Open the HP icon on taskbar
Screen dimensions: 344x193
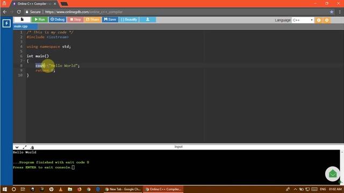tap(52, 189)
